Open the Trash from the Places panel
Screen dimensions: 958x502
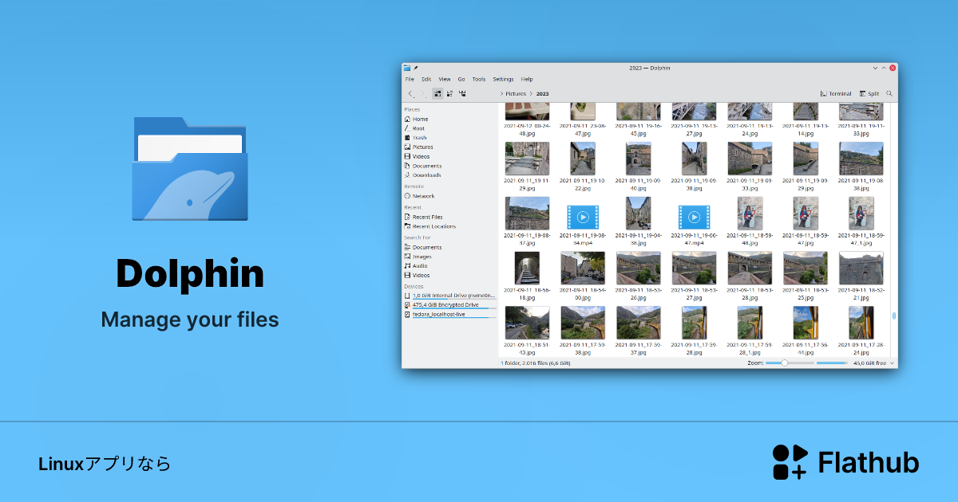tap(418, 136)
